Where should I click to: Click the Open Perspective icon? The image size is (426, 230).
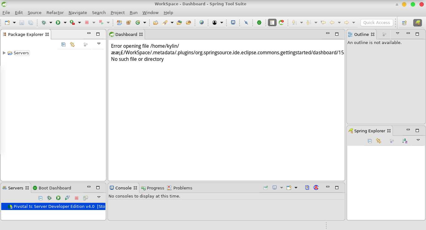(x=404, y=22)
